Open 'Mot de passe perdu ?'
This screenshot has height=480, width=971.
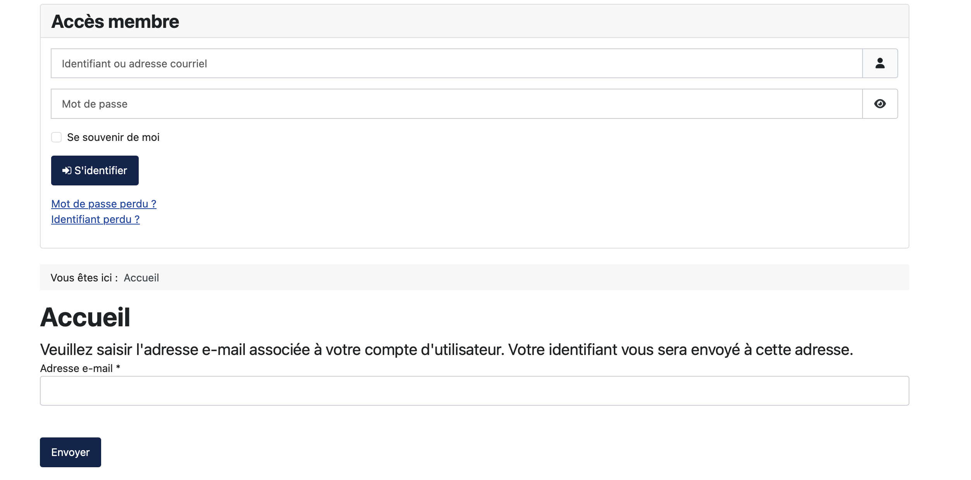pyautogui.click(x=104, y=204)
